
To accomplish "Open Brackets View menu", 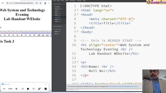I will (x=66, y=1).
